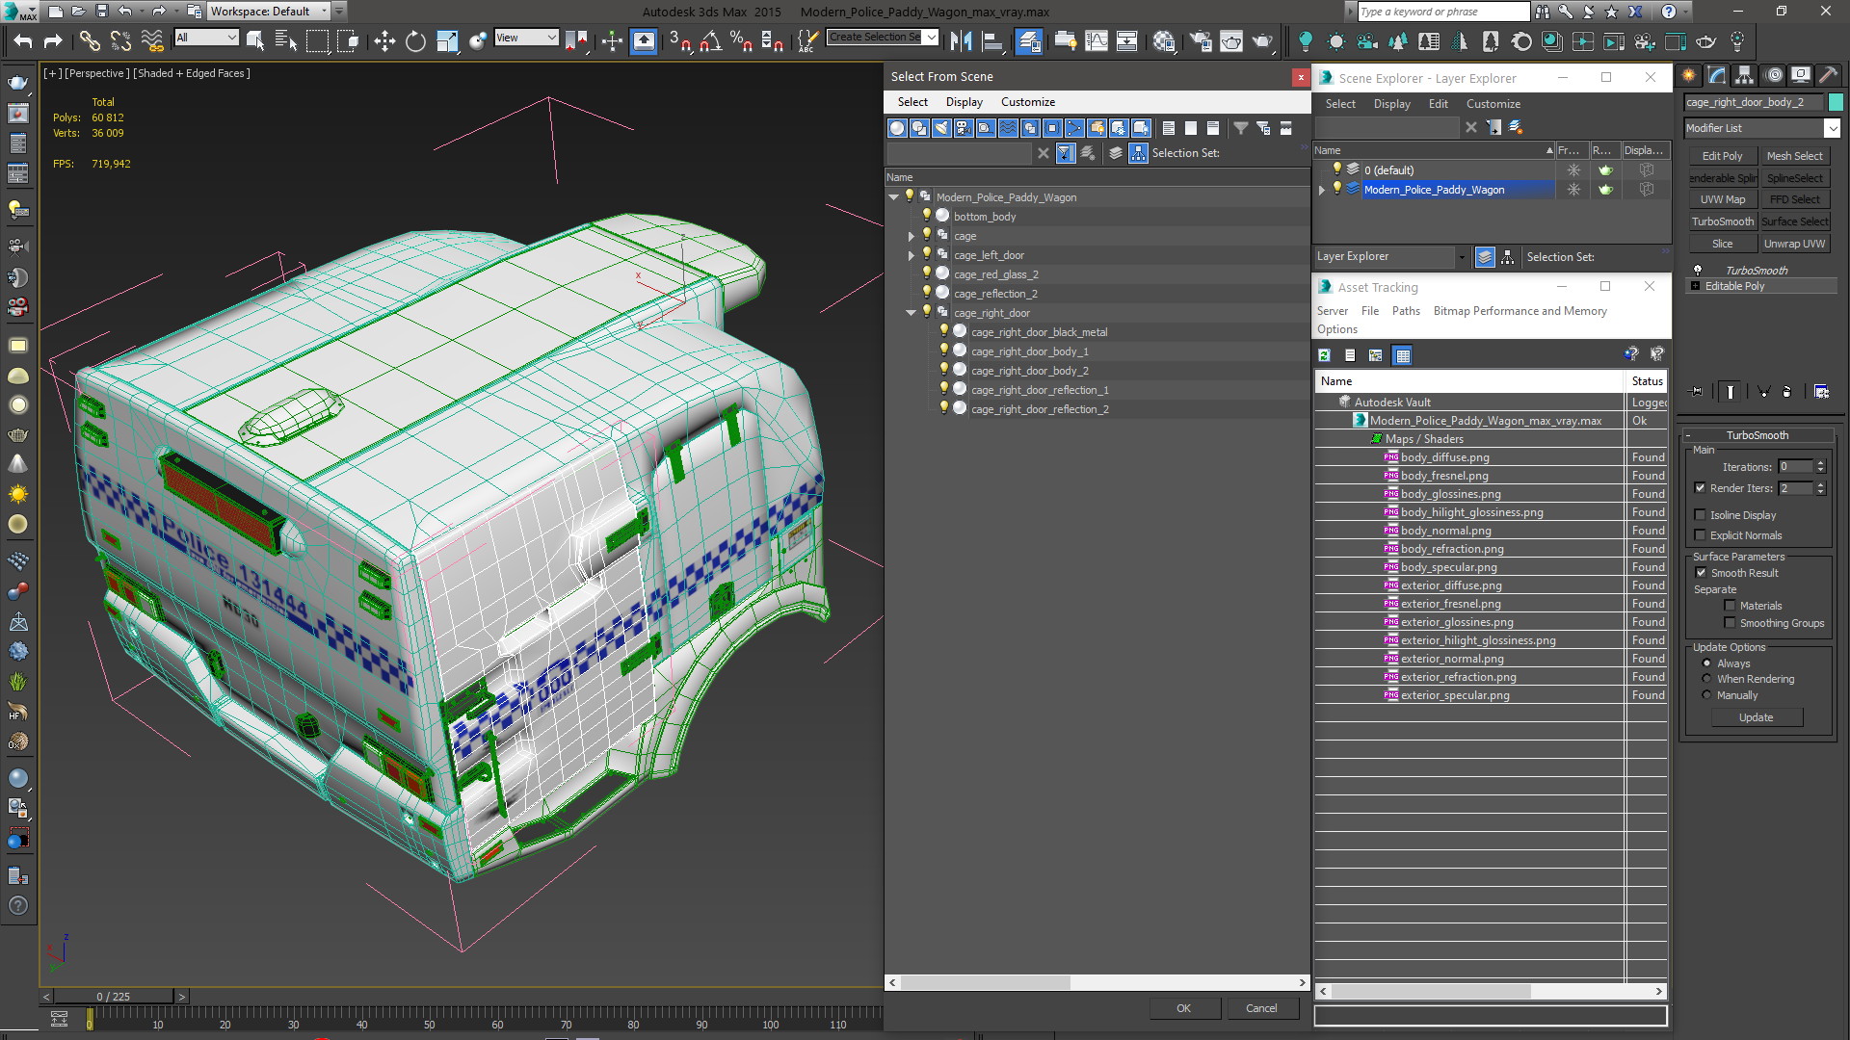Toggle Layer Explorer layers icon
Screen dimensions: 1850x1040
[1485, 257]
